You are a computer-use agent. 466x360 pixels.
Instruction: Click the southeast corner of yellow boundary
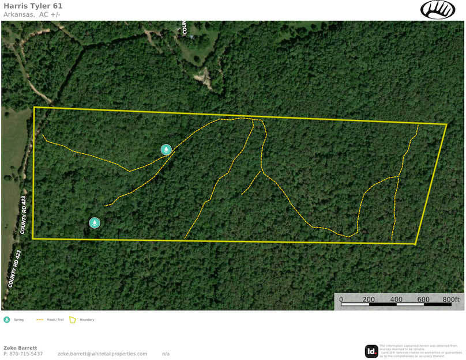pos(416,244)
